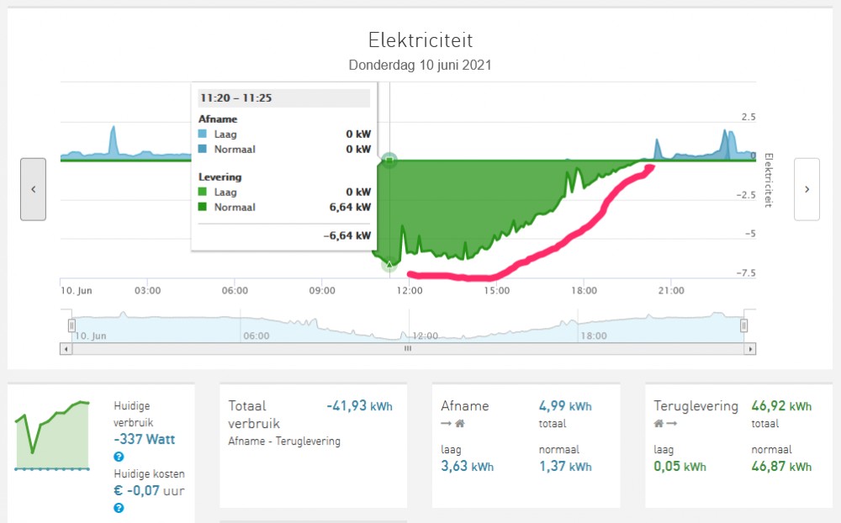
Task: Go to the next day's chart
Action: (807, 189)
